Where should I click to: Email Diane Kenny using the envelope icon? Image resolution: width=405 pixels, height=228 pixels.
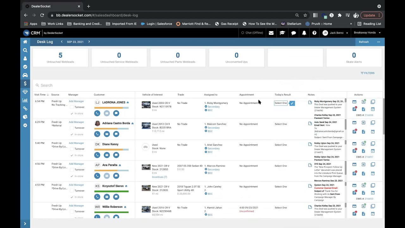coord(107,155)
